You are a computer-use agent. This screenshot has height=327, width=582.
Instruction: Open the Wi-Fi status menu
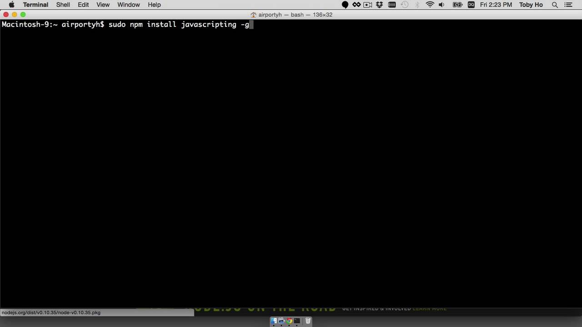click(430, 5)
